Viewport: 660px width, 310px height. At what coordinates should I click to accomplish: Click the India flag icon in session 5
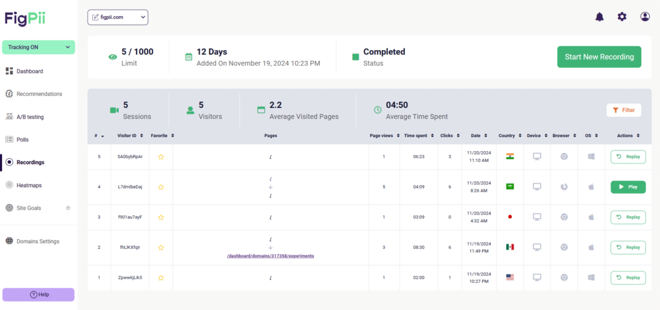[x=510, y=156]
